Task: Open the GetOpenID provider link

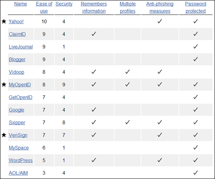Action: point(21,97)
